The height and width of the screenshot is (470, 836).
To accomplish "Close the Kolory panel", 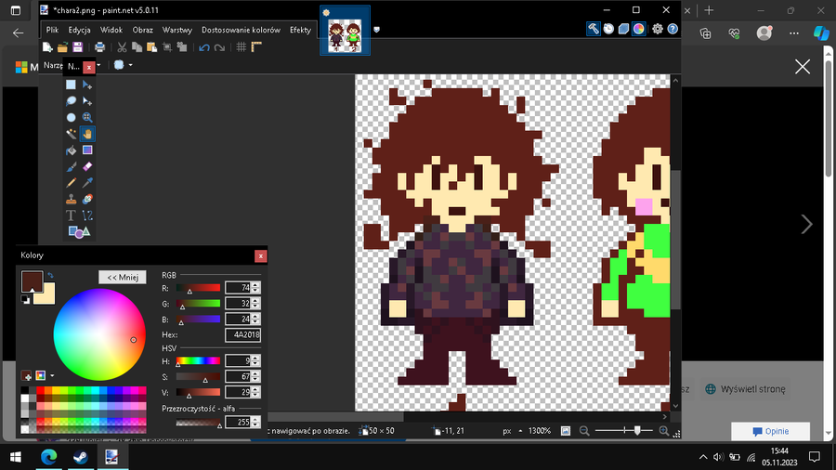I will pyautogui.click(x=261, y=256).
